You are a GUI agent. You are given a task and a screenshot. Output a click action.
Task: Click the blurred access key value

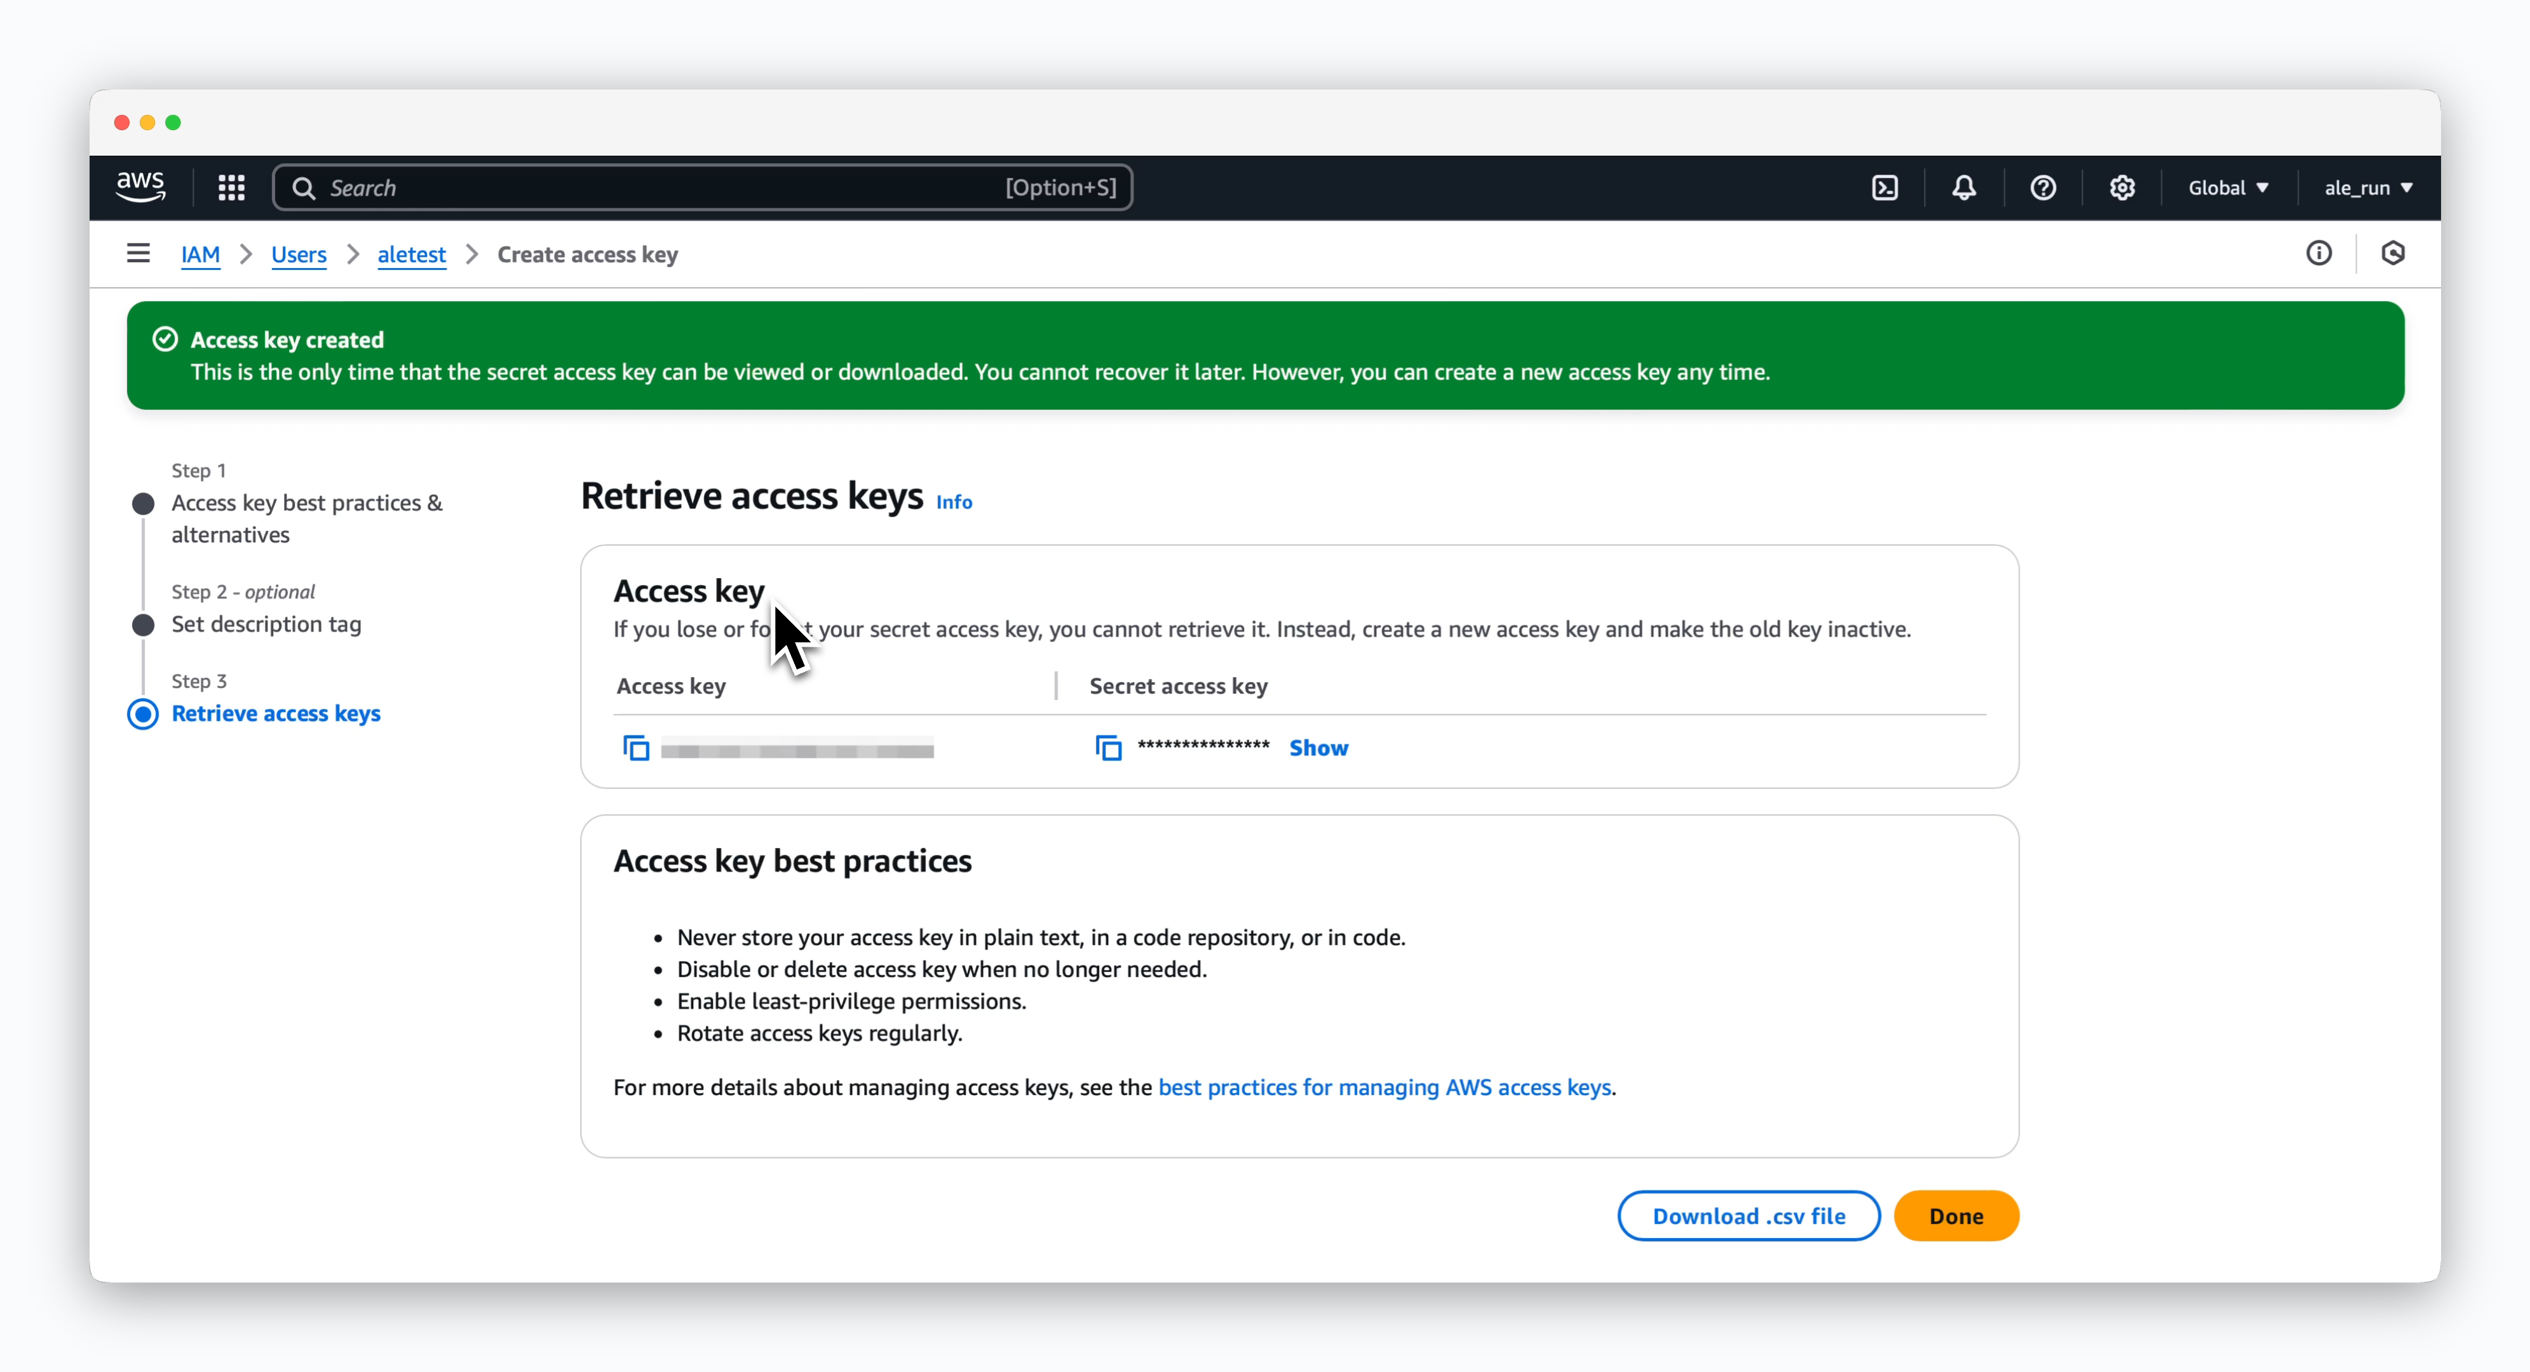(x=797, y=750)
